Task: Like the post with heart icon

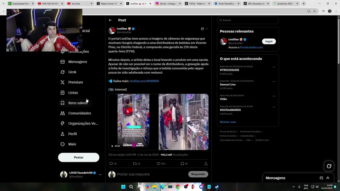Action: (x=159, y=164)
